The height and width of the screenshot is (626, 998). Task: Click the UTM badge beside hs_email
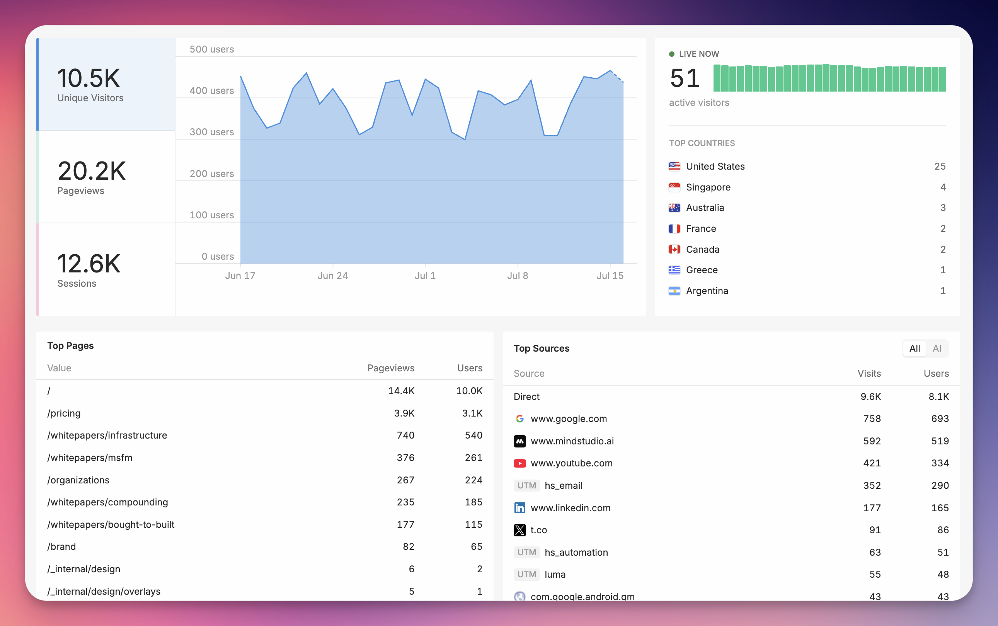click(527, 485)
